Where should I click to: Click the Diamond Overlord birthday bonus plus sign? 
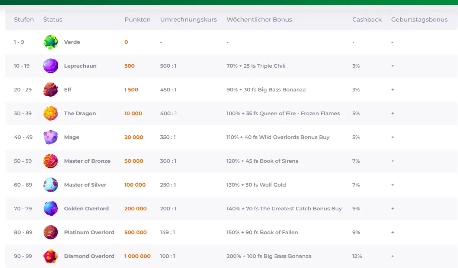393,256
